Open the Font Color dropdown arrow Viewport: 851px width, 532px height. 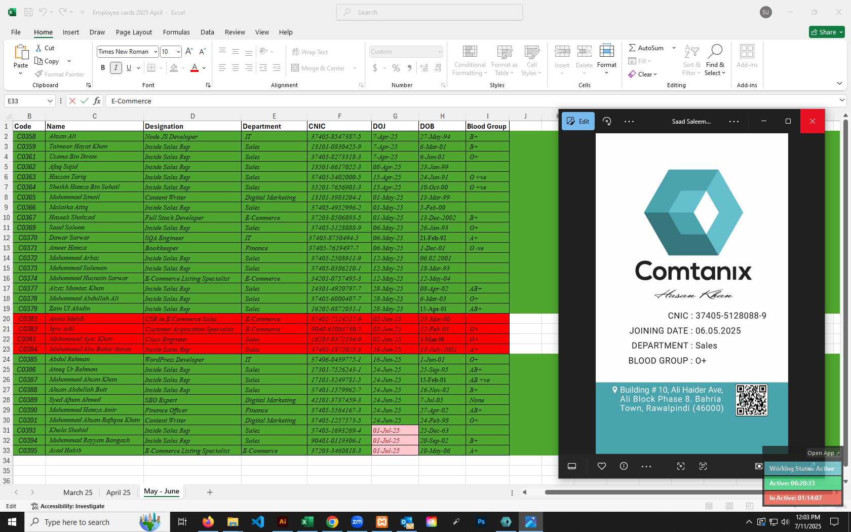pos(204,68)
